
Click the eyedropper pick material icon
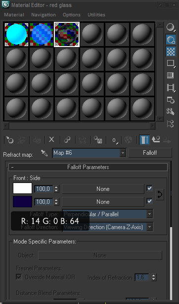45,153
